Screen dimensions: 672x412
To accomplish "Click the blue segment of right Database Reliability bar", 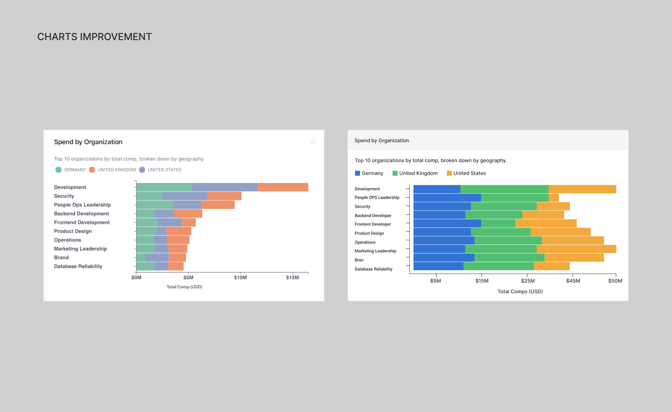I will (x=438, y=266).
